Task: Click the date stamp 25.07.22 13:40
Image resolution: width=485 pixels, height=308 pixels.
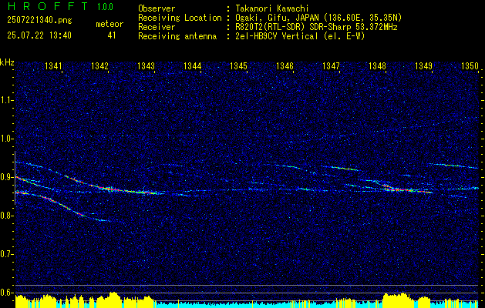Action: [x=39, y=35]
